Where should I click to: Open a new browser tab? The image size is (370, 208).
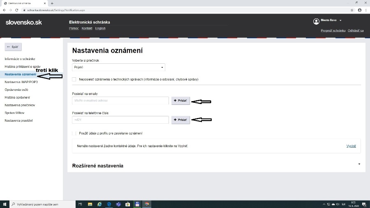[52, 3]
